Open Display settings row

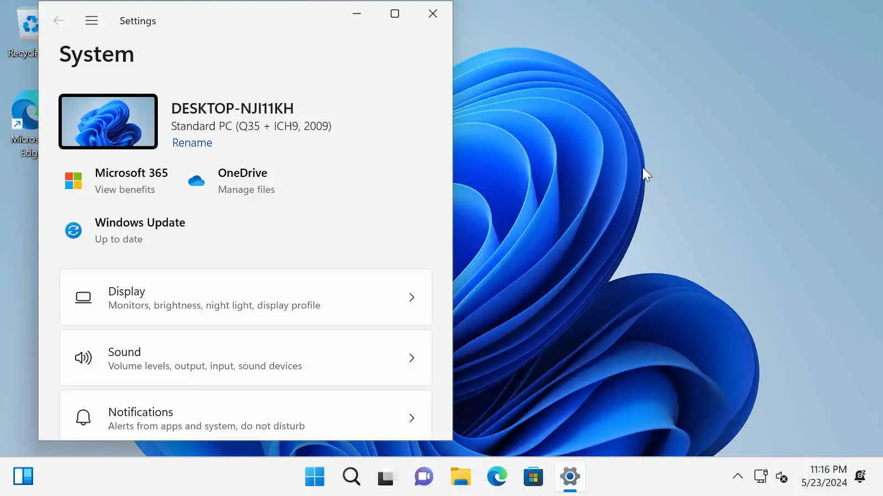(246, 298)
